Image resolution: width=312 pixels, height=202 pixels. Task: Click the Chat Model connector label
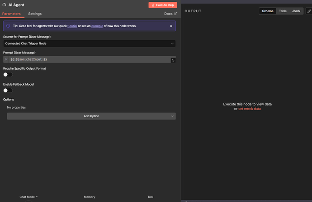point(28,197)
